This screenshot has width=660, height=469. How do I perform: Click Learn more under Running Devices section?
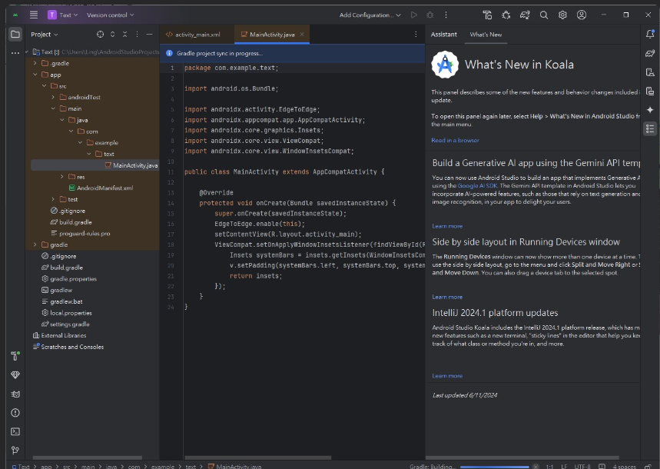[447, 297]
